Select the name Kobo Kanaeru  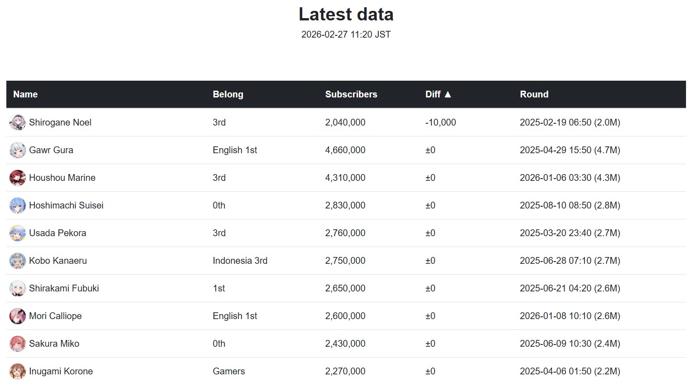(x=58, y=261)
